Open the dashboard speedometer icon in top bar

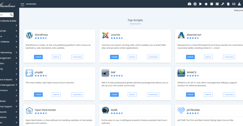(x=189, y=4)
